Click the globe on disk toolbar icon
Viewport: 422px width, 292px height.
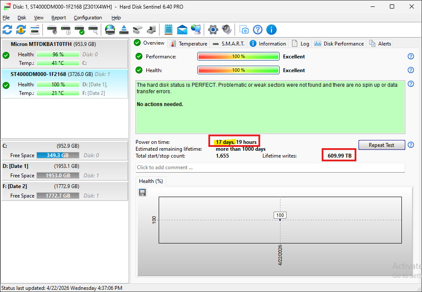click(110, 30)
